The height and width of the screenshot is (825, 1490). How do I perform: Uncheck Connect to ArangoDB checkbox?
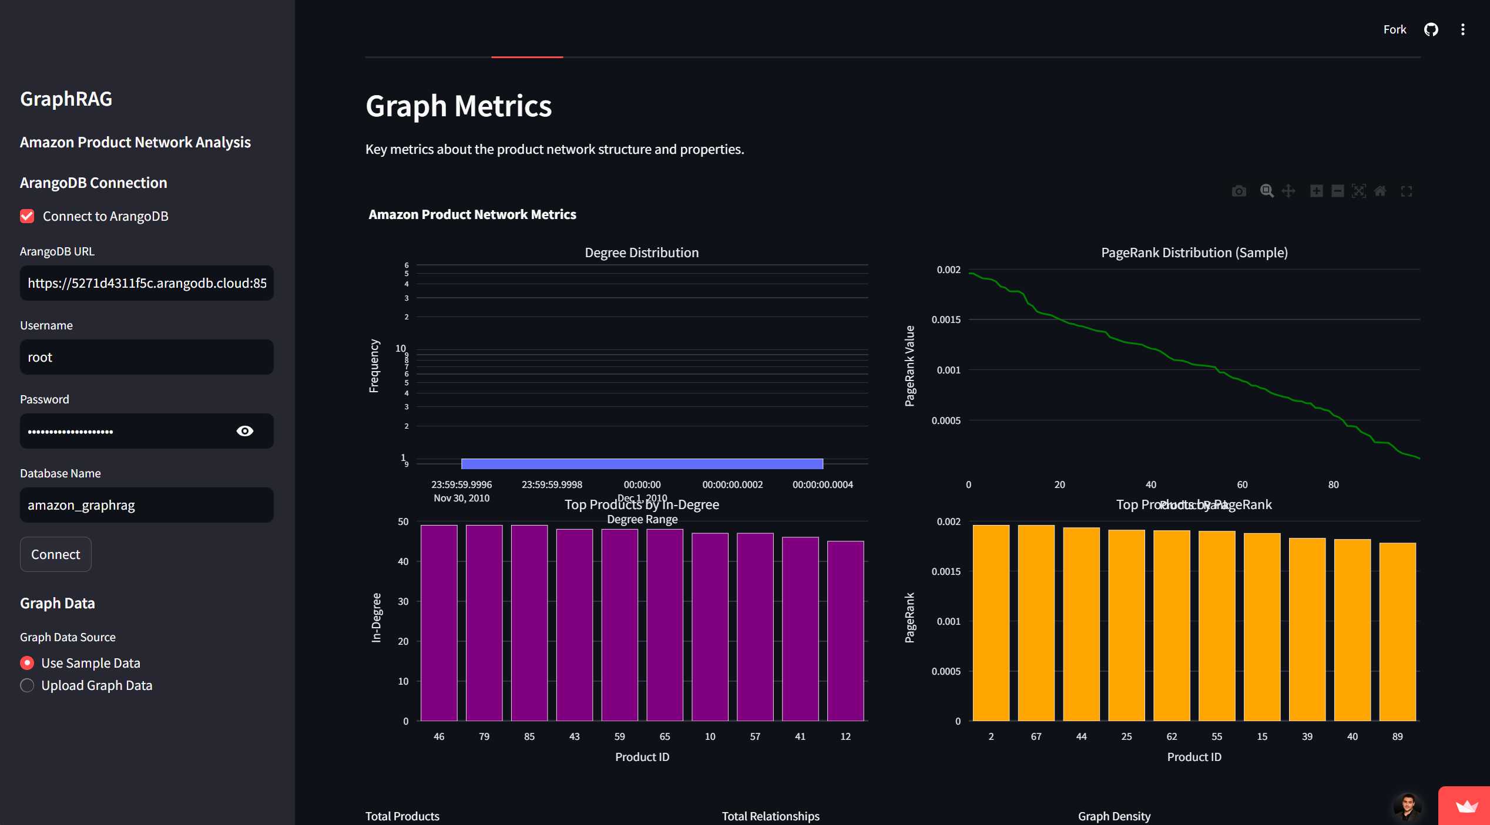click(x=27, y=216)
